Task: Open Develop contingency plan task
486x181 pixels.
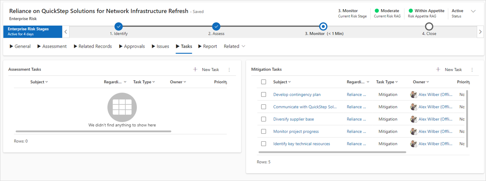Action: 297,94
